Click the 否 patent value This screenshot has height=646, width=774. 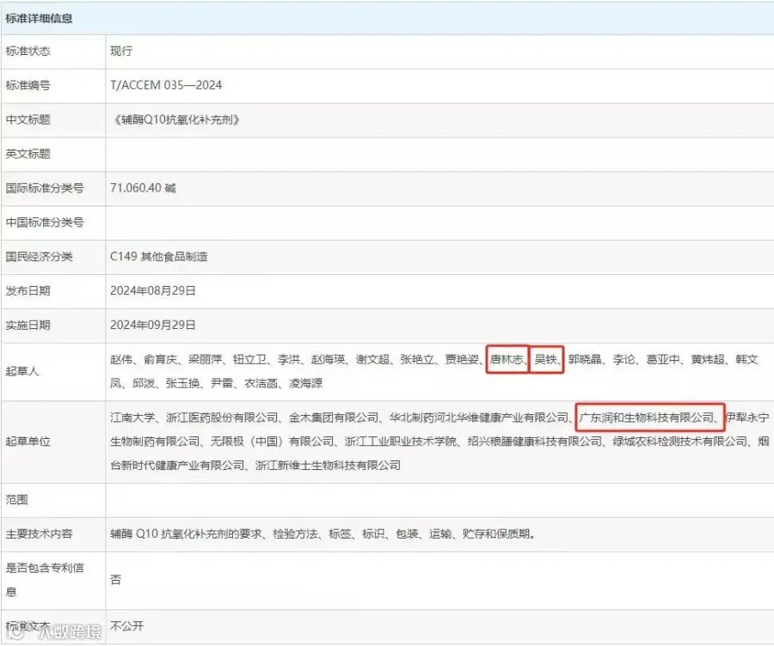(x=115, y=580)
